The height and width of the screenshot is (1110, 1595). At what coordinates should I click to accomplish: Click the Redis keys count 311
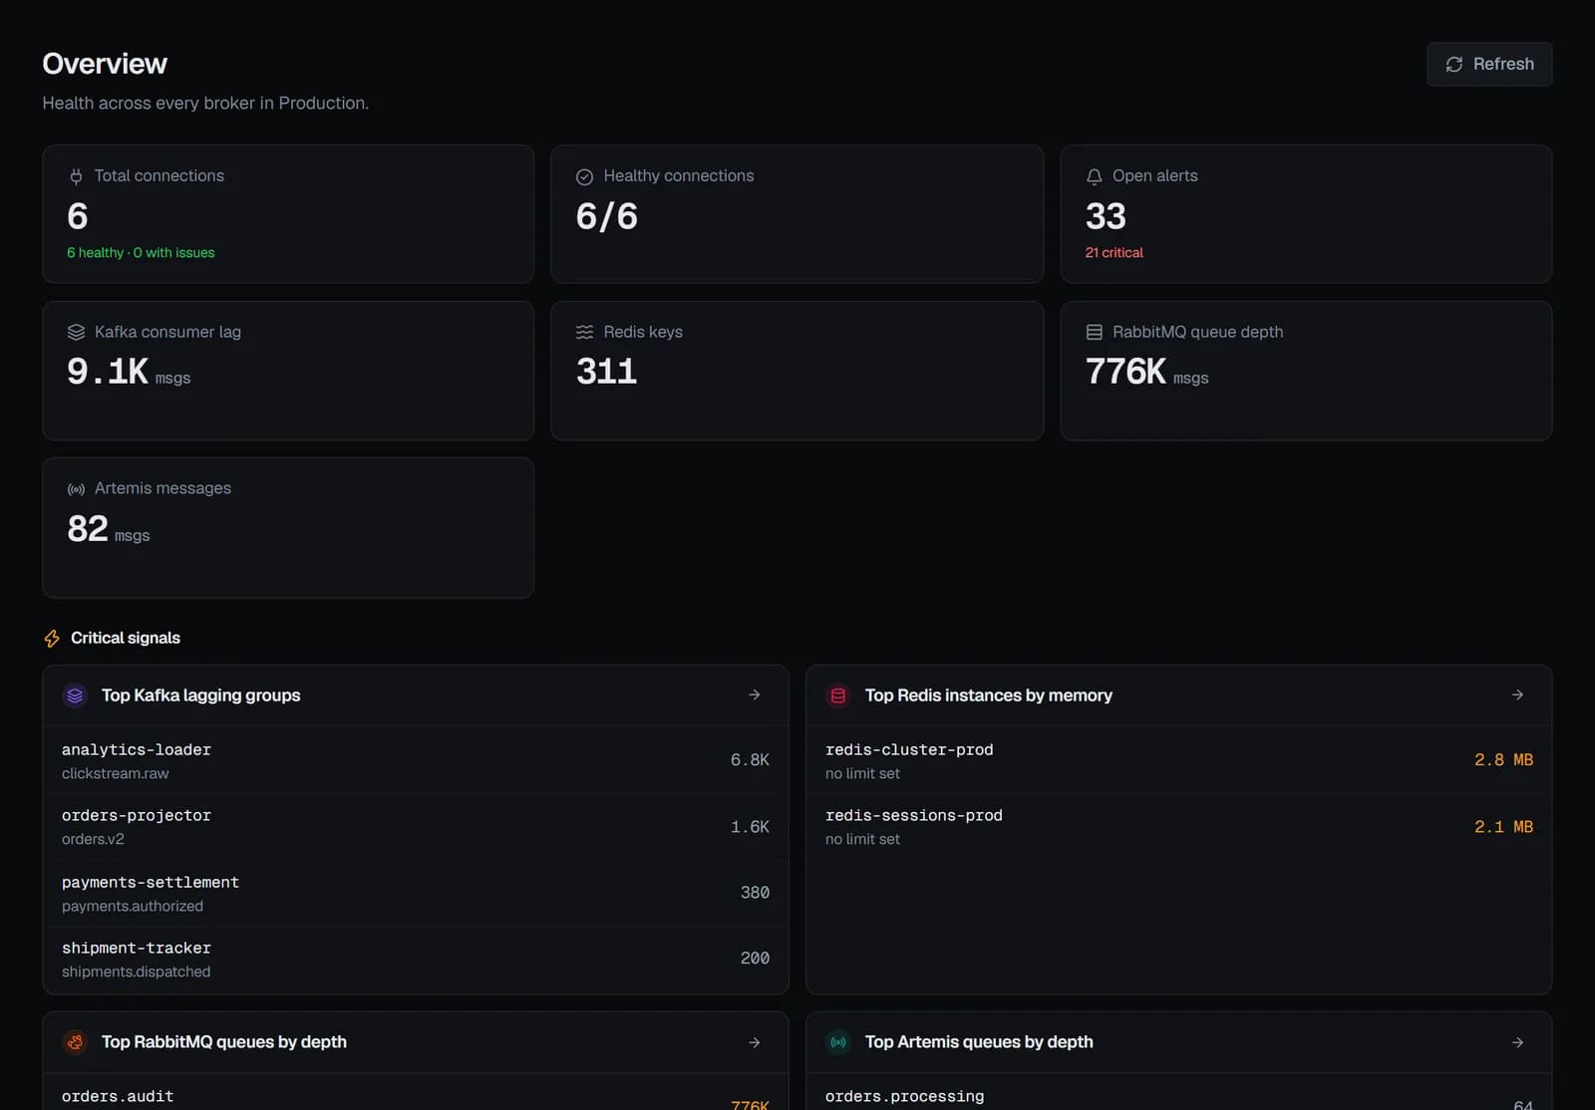pos(606,372)
